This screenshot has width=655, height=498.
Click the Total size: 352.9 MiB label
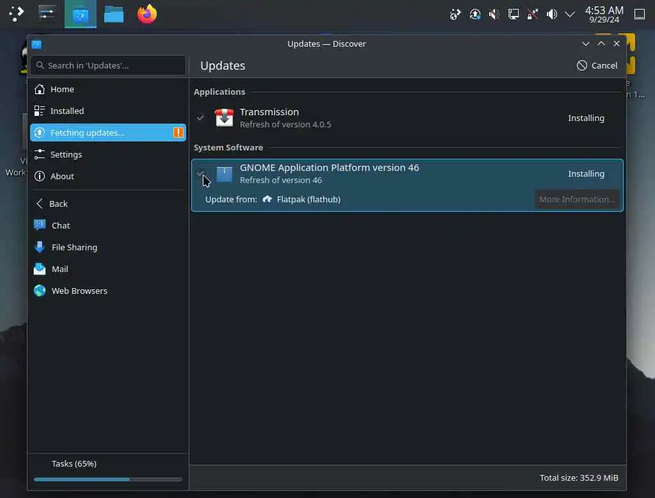(x=578, y=478)
